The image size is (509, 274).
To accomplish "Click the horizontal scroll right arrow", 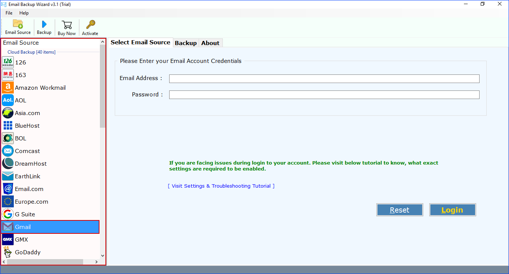I will click(x=97, y=262).
